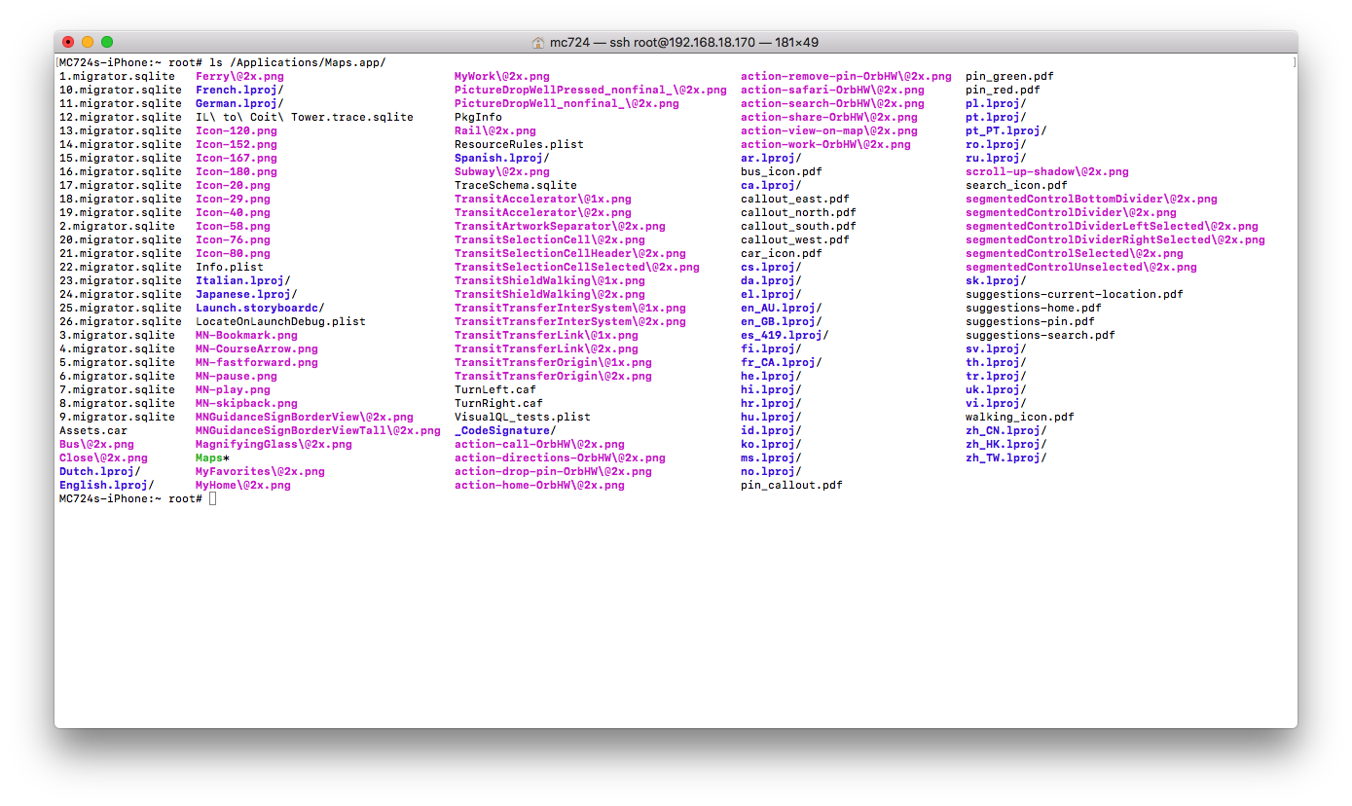This screenshot has width=1352, height=806.
Task: Close the terminal window with red button
Action: (x=68, y=42)
